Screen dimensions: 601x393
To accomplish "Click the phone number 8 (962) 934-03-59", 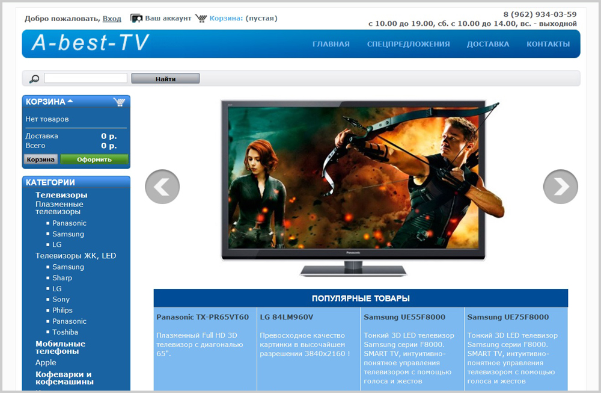I will [540, 14].
